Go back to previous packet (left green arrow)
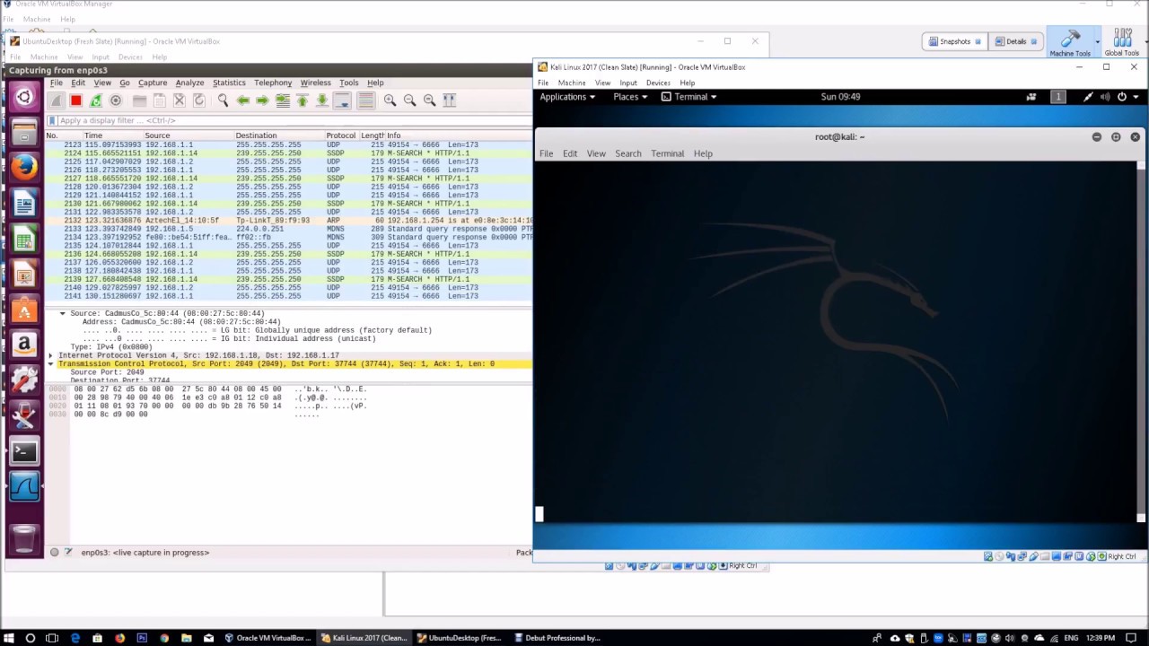 (243, 100)
